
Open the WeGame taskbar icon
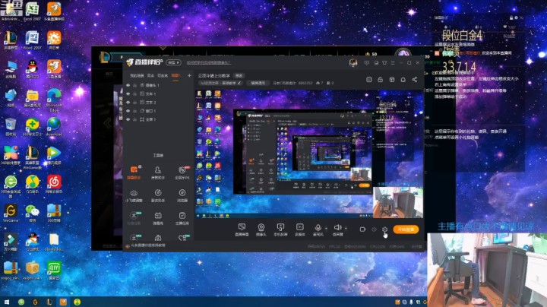(35, 302)
